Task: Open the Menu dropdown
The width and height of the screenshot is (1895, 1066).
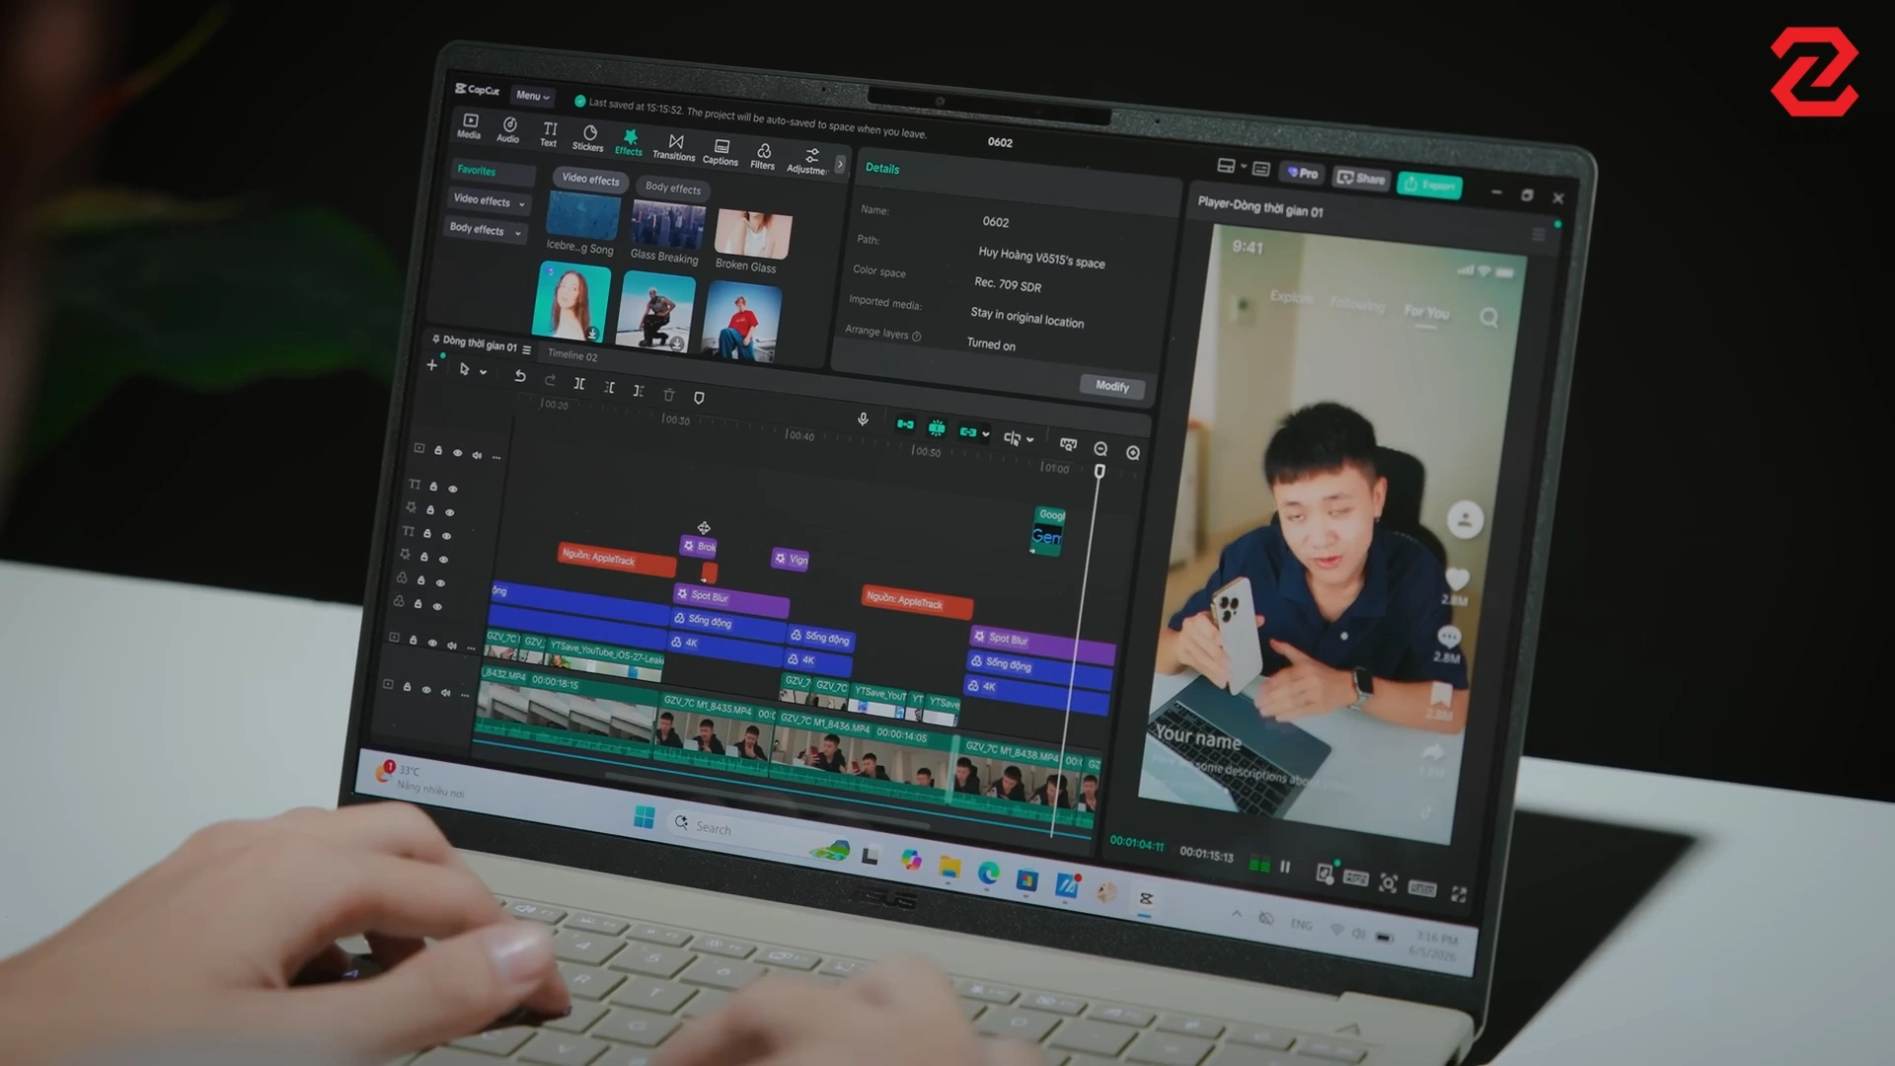Action: pos(533,96)
